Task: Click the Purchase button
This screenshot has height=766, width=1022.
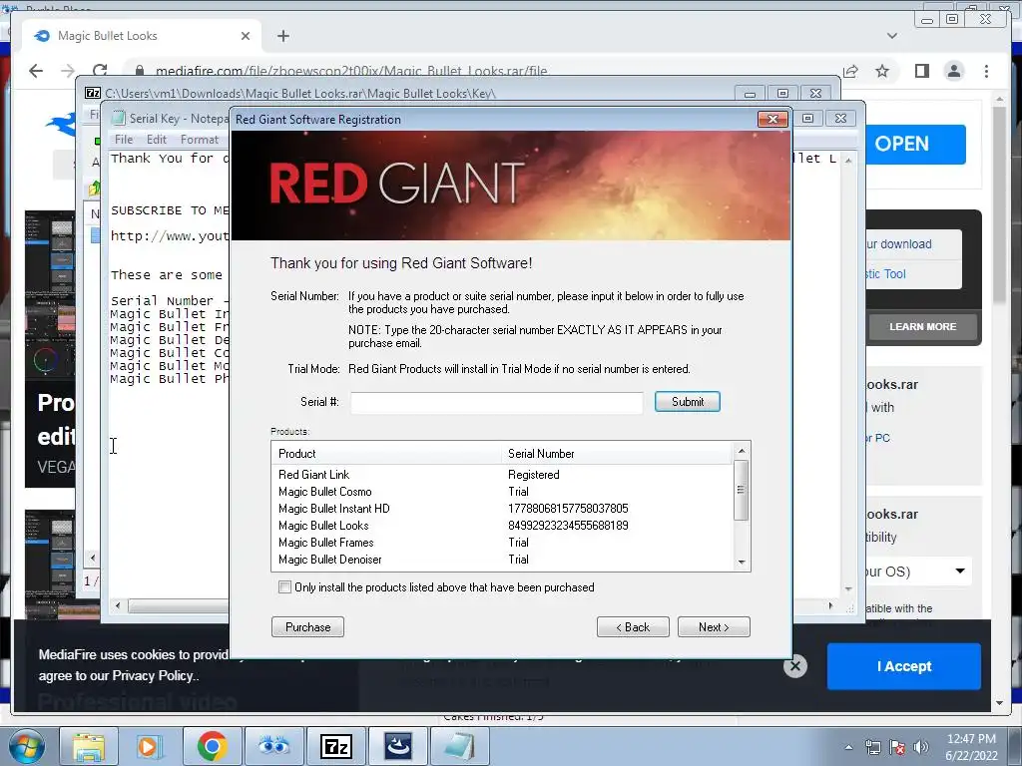Action: tap(307, 626)
